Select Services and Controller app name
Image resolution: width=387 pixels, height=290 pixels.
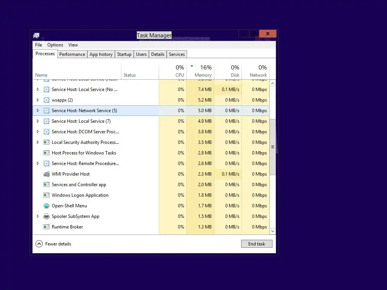tap(79, 185)
